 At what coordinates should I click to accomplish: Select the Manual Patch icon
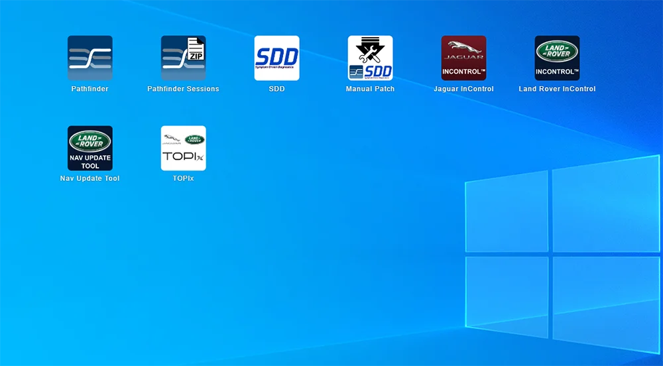pyautogui.click(x=371, y=58)
